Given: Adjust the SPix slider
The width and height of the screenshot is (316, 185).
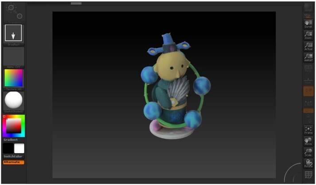Looking at the screenshot, I should click(x=308, y=16).
